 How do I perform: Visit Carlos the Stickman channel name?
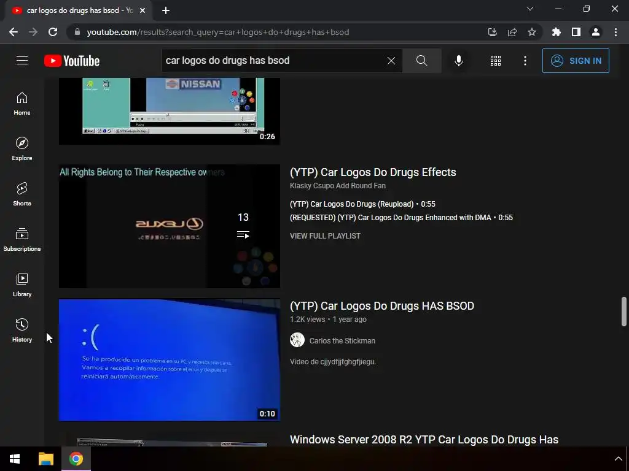point(342,341)
